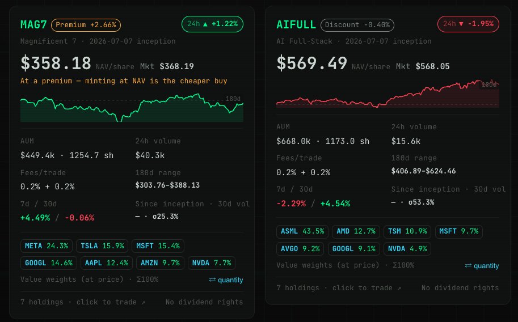
Task: Select the AMD 12.7% holding chip
Action: [356, 231]
